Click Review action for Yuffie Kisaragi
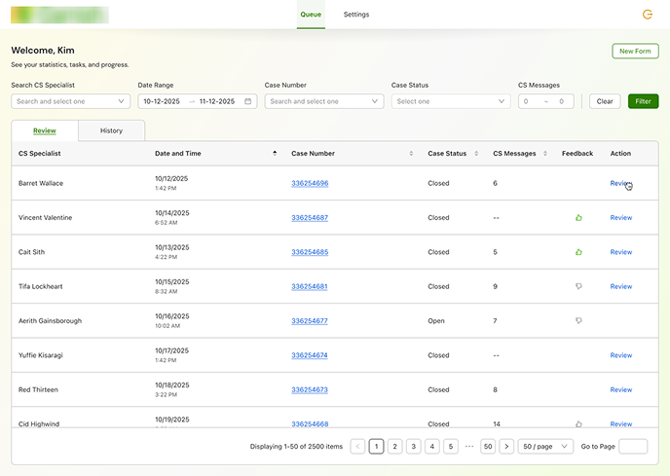670x476 pixels. (x=621, y=355)
